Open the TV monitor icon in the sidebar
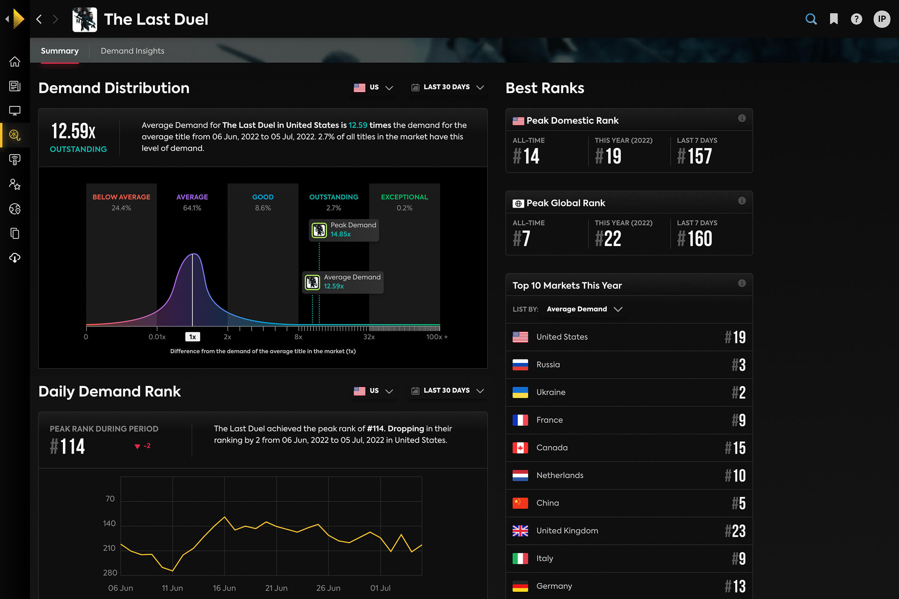The width and height of the screenshot is (899, 599). tap(15, 110)
